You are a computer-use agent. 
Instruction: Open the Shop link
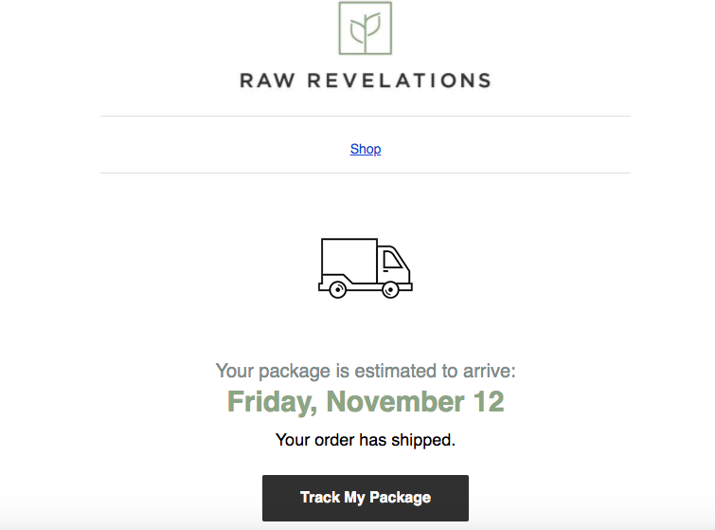[366, 149]
